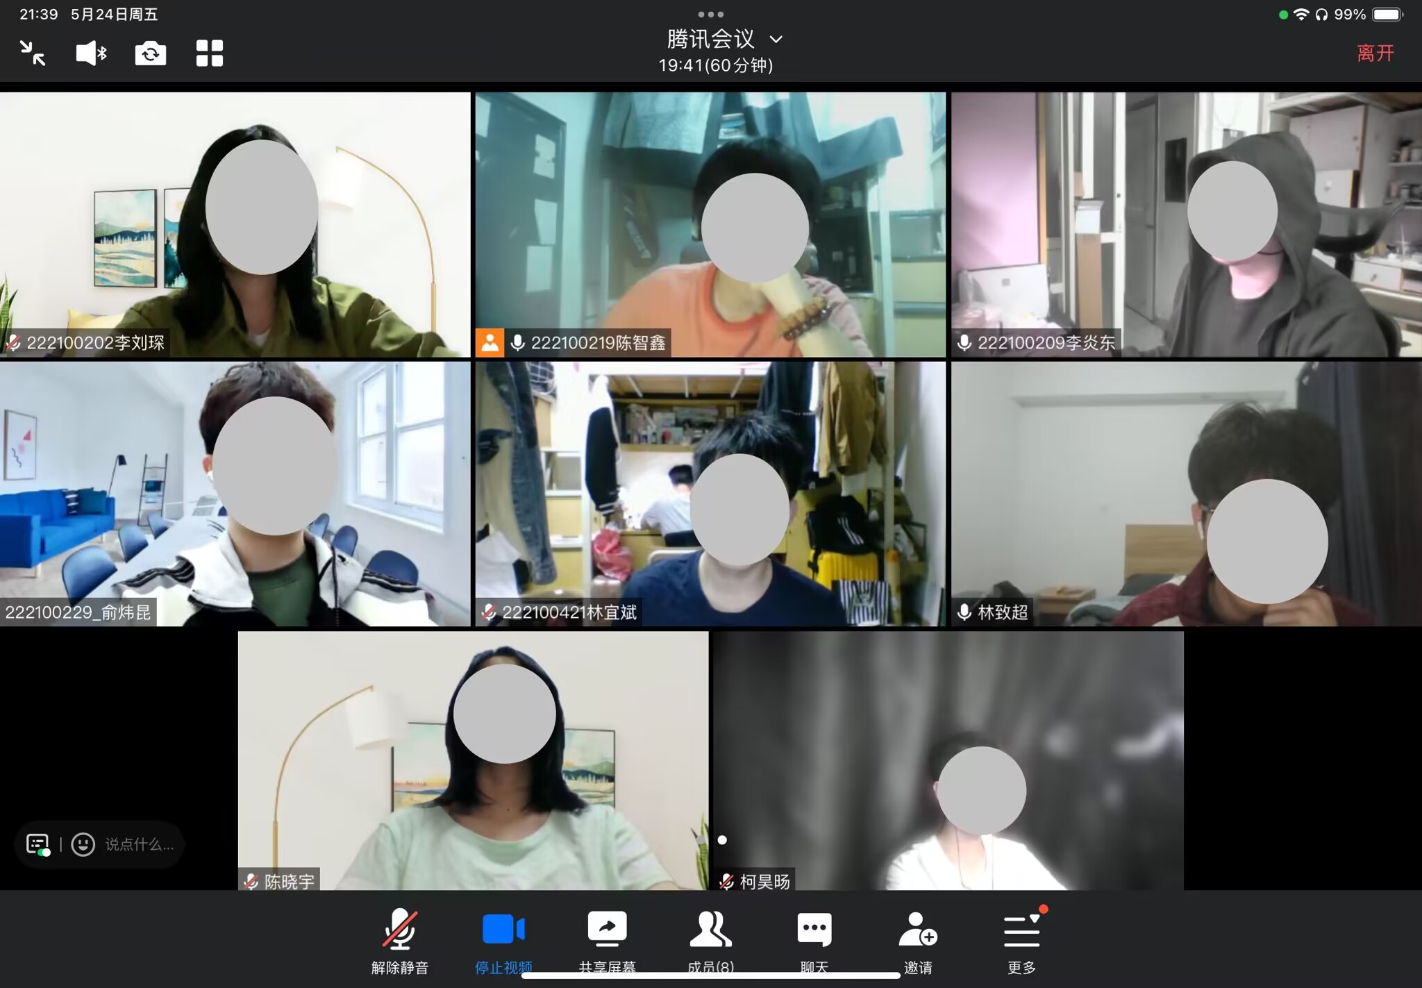Flip the camera using the camera switch icon
This screenshot has width=1422, height=988.
[x=150, y=53]
